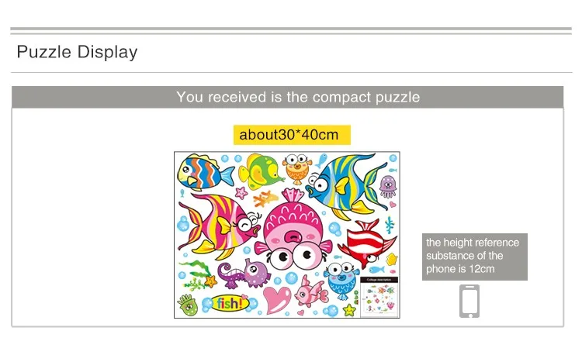This screenshot has width=582, height=355.
Task: Select the blue and orange wavy-striped fish
Action: tap(205, 171)
